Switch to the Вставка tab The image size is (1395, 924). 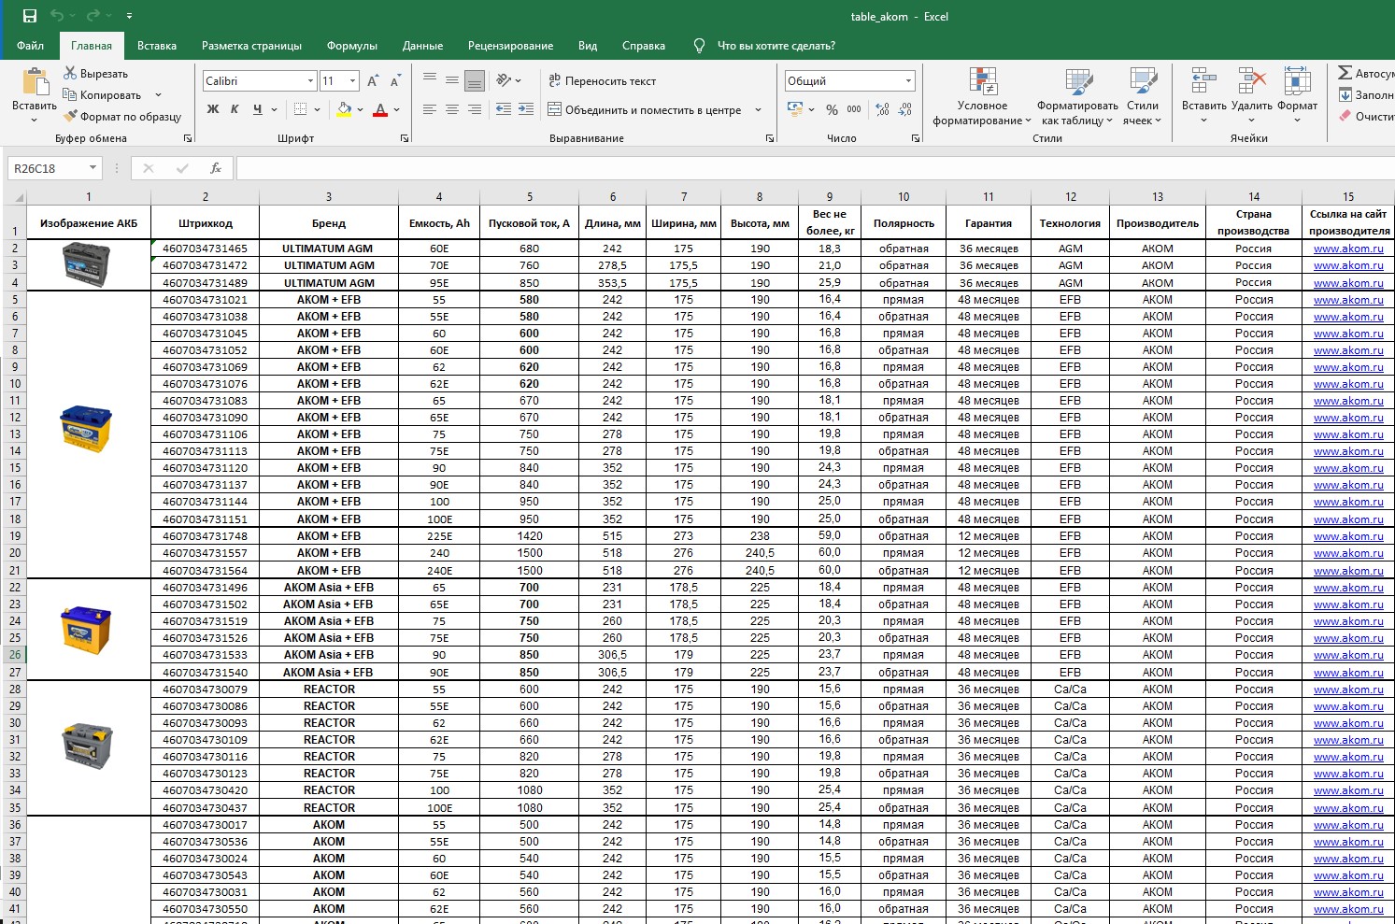tap(157, 45)
